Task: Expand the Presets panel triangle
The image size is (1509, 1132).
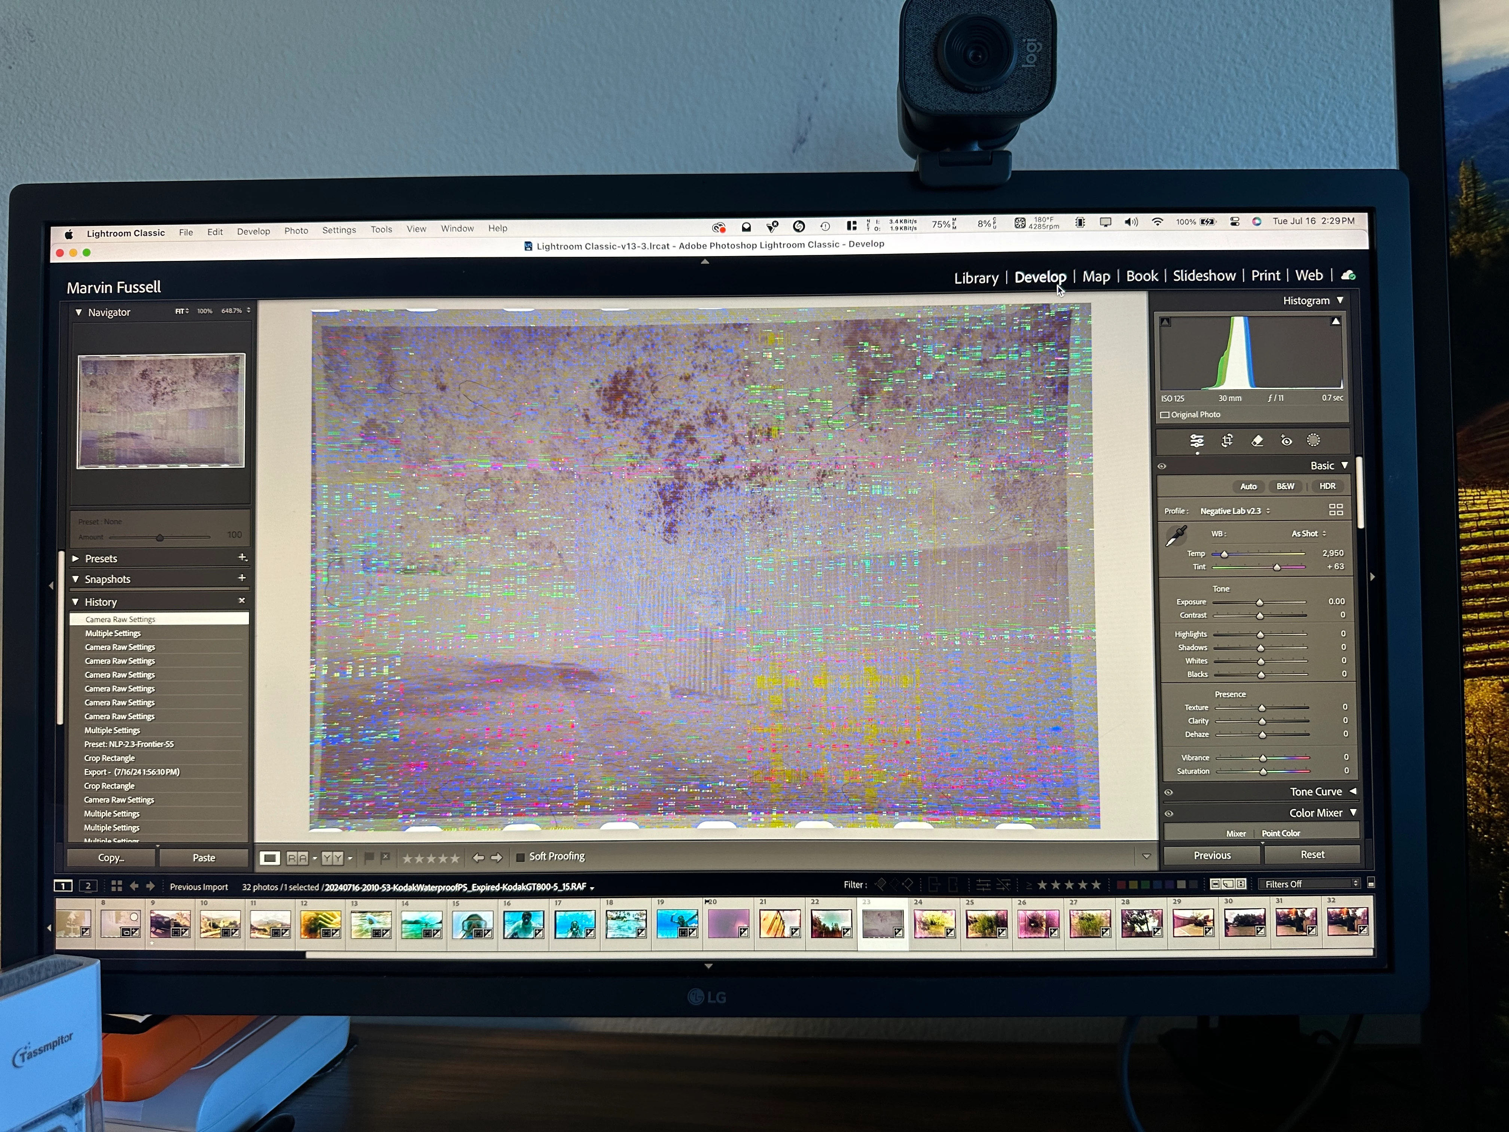Action: pyautogui.click(x=76, y=558)
